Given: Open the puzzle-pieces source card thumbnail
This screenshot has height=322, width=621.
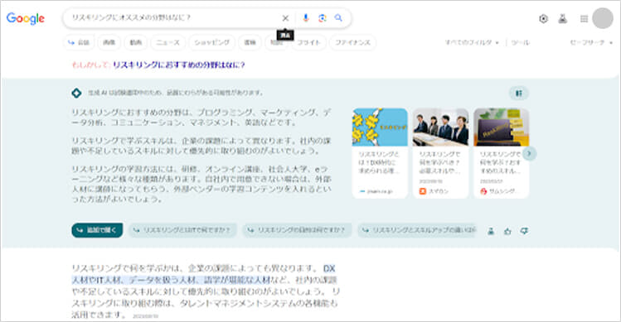Looking at the screenshot, I should point(380,127).
